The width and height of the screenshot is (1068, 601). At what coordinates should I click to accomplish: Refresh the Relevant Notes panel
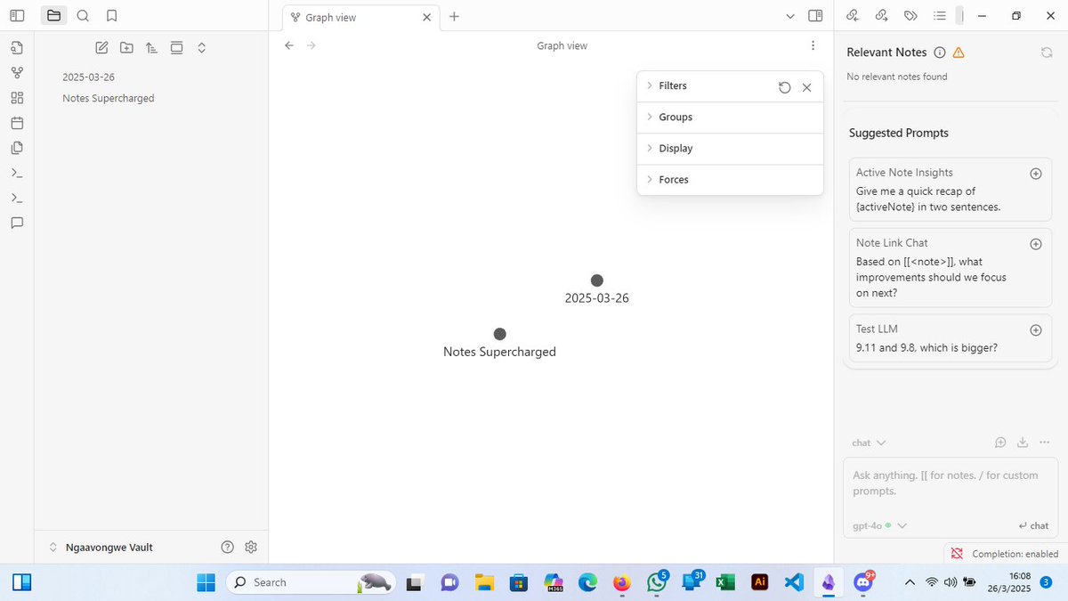[x=1047, y=53]
